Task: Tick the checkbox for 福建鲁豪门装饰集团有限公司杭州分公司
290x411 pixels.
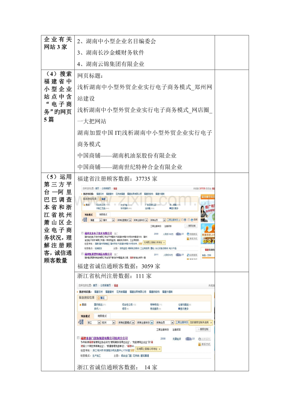Action: tap(78, 338)
